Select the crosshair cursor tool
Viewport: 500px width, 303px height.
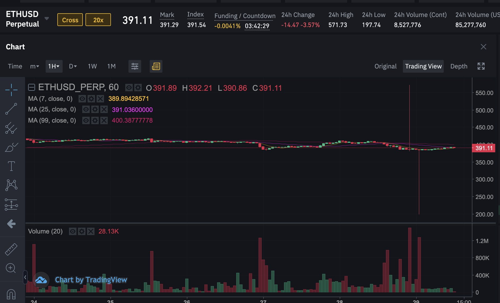point(11,90)
